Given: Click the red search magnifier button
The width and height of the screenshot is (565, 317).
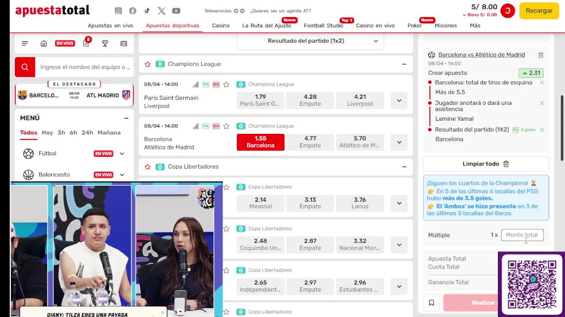Looking at the screenshot, I should 25,67.
